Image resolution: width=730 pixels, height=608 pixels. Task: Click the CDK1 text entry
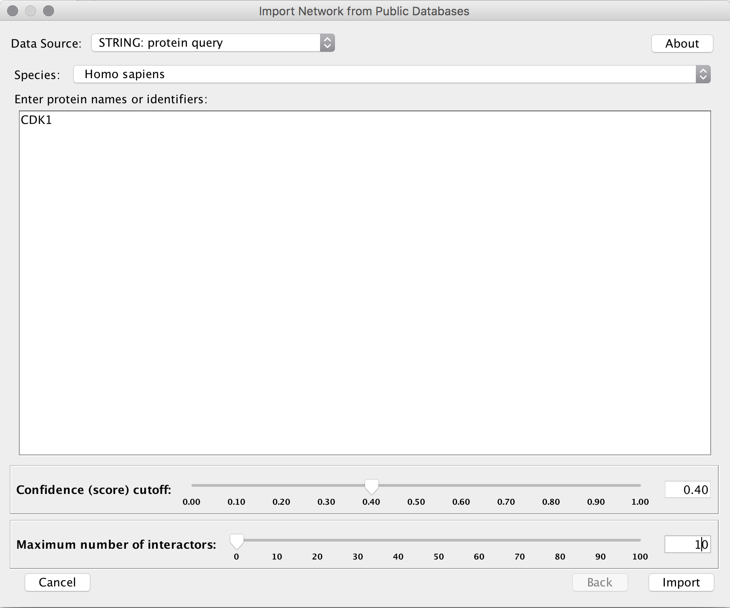[x=36, y=120]
